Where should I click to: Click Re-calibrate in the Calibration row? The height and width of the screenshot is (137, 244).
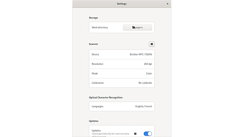tap(145, 83)
